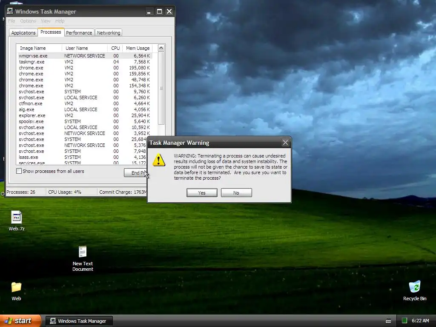Click the keyboard tray icon in taskbar
The width and height of the screenshot is (436, 327).
pyautogui.click(x=388, y=321)
